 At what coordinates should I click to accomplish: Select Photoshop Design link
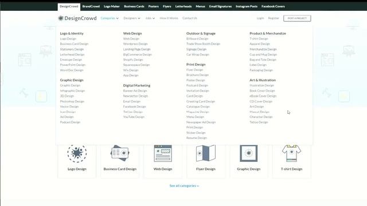click(x=72, y=101)
